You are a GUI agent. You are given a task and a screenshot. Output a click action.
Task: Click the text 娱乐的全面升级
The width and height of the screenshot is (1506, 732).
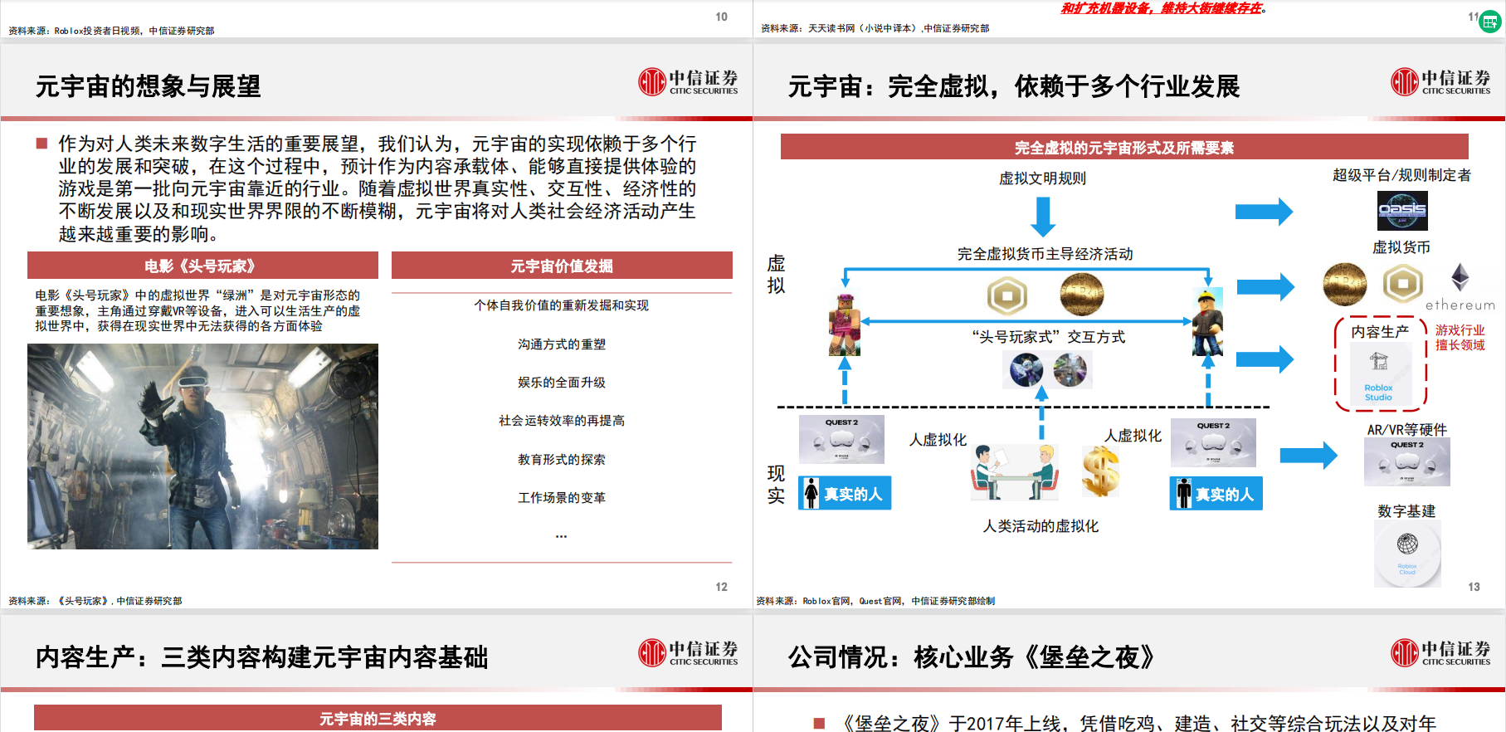point(562,382)
